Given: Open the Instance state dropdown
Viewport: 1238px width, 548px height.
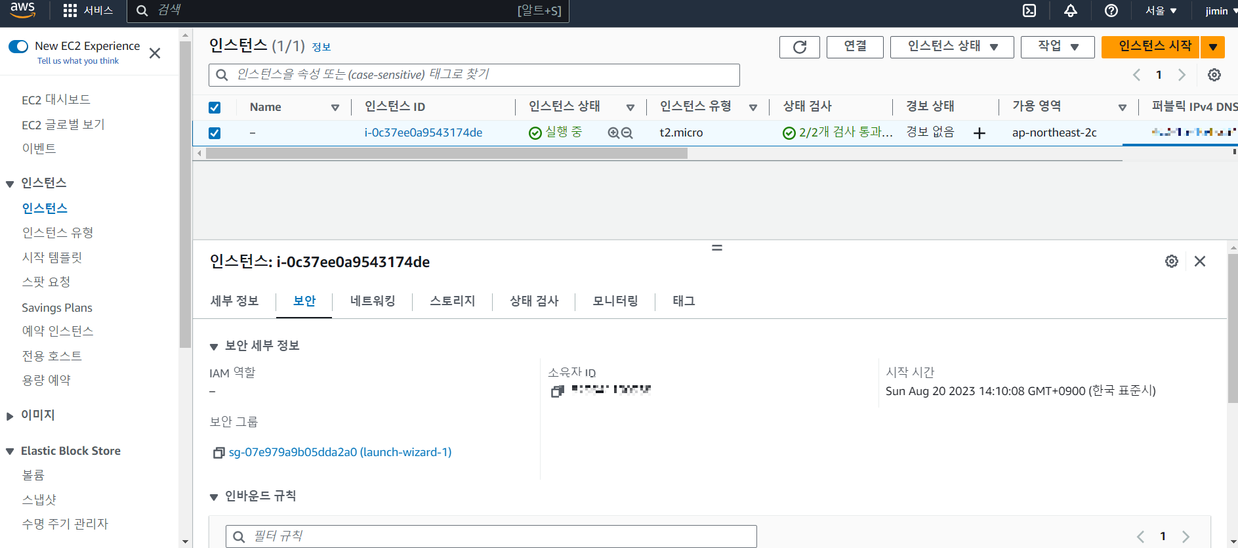Looking at the screenshot, I should [952, 47].
